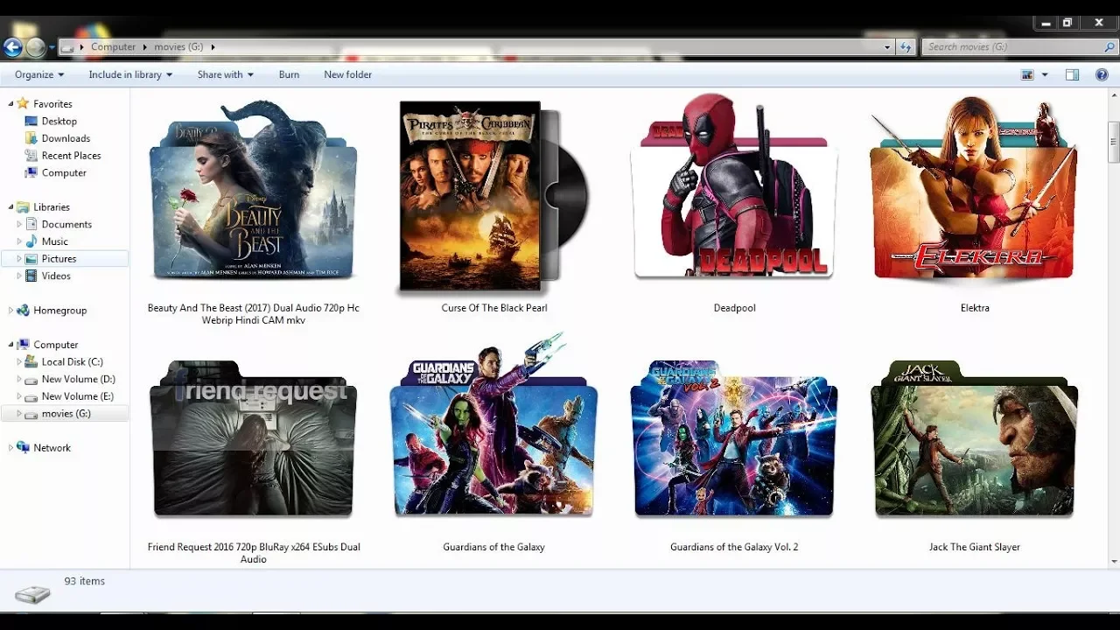Collapse the Computer tree section
This screenshot has width=1120, height=630.
(10, 345)
